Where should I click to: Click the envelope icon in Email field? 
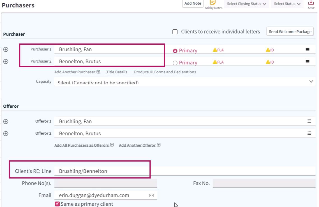(x=152, y=196)
